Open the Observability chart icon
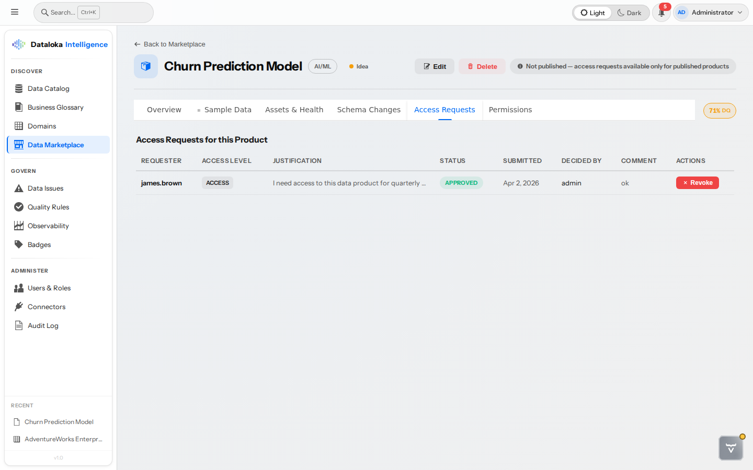Screen dimensions: 753x470 pos(18,226)
